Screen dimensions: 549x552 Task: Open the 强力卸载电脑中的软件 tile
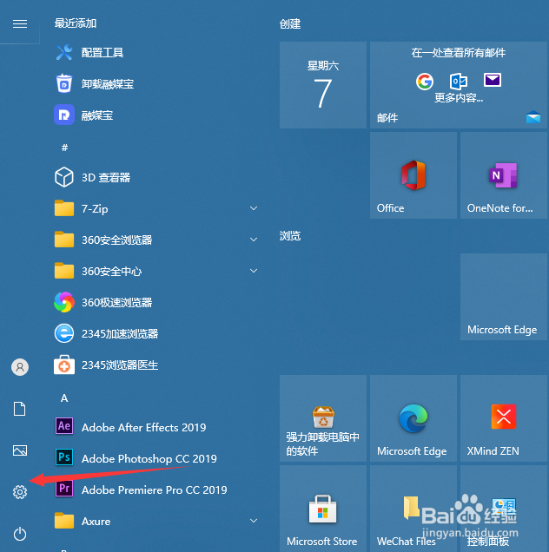click(x=323, y=418)
